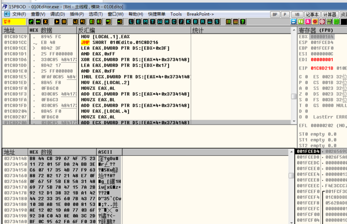347x224 pixels.
Task: Open the Executable modules window (E icon)
Action: pos(138,22)
